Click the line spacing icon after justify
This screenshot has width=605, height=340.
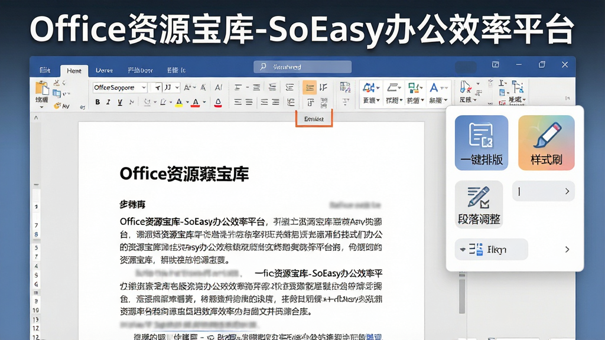[x=291, y=102]
